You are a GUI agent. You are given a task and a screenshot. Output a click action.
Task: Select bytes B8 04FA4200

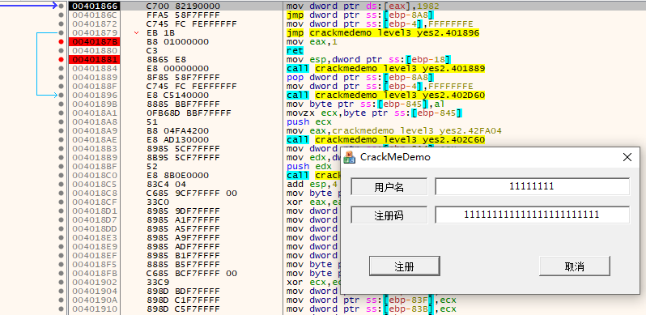click(x=177, y=131)
